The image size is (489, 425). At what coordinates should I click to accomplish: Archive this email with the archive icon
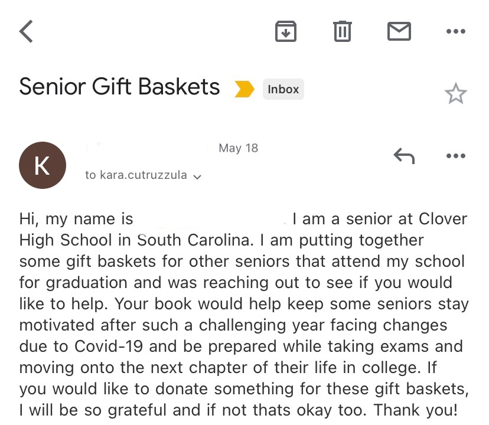point(286,31)
